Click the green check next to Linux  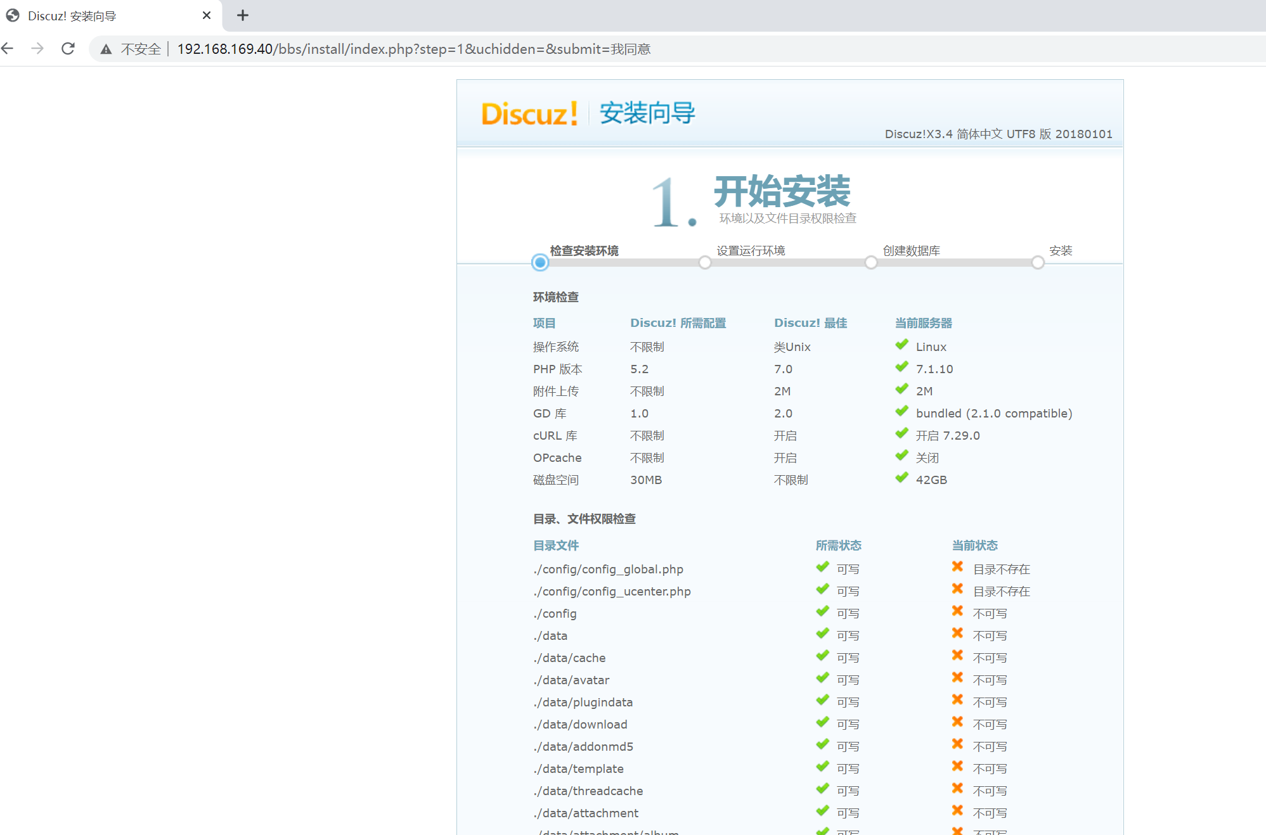point(901,345)
